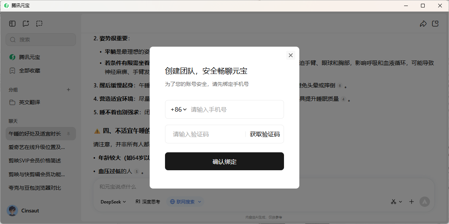Click the 聊天 section label
Image resolution: width=449 pixels, height=224 pixels.
(13, 121)
